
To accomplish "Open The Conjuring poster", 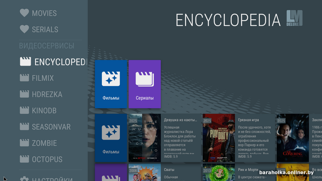I will point(293,138).
